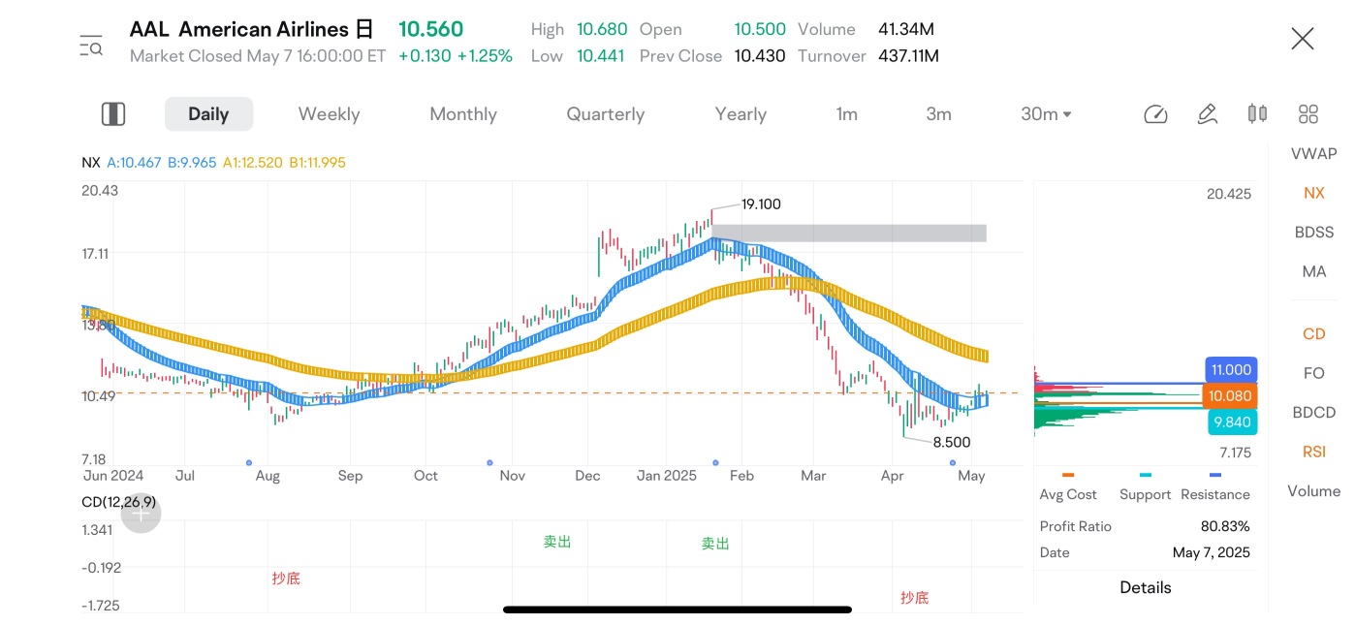Open the Details button
Image resolution: width=1355 pixels, height=625 pixels.
(1146, 587)
